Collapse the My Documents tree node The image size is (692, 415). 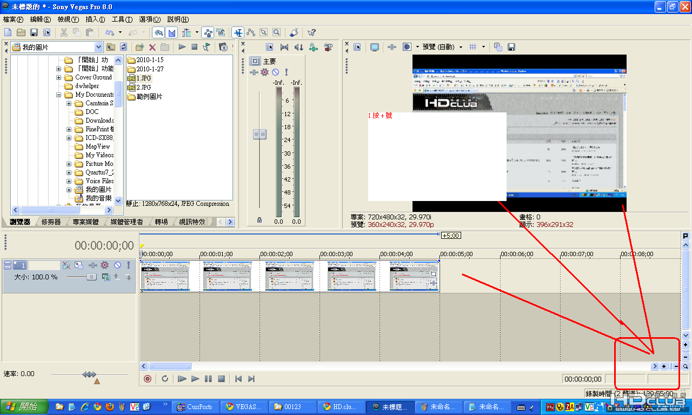point(58,95)
